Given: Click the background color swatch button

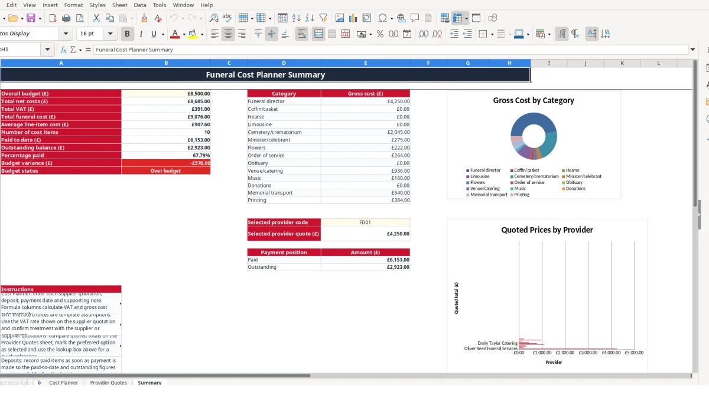Looking at the screenshot, I should click(518, 34).
